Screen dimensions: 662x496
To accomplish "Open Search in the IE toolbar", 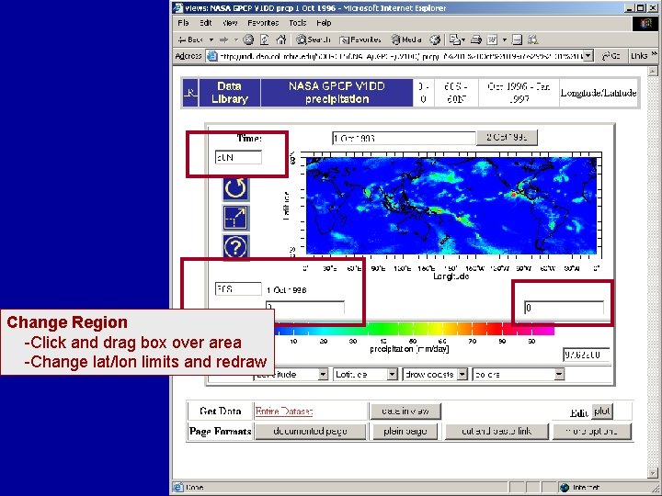I will click(x=314, y=39).
